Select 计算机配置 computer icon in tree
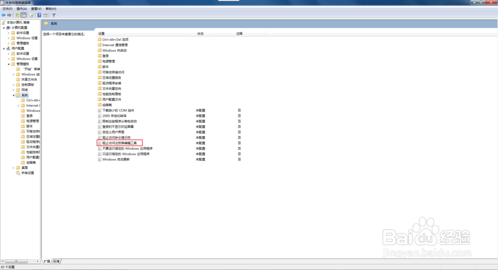Image resolution: width=498 pixels, height=270 pixels. (x=8, y=27)
